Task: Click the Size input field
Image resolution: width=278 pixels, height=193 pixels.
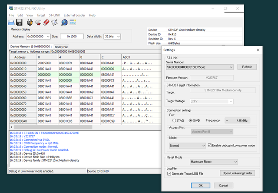Action: (x=72, y=37)
